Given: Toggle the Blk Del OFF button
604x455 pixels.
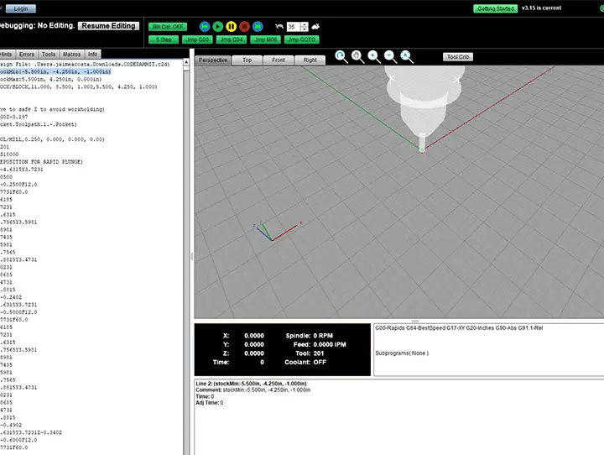Looking at the screenshot, I should [x=168, y=27].
